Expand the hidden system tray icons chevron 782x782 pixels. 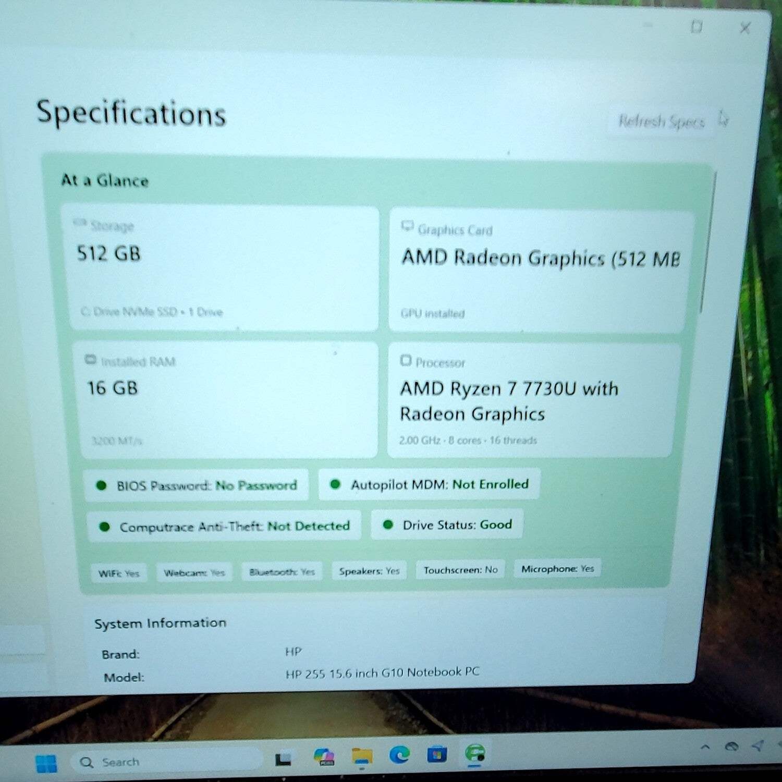coord(705,747)
